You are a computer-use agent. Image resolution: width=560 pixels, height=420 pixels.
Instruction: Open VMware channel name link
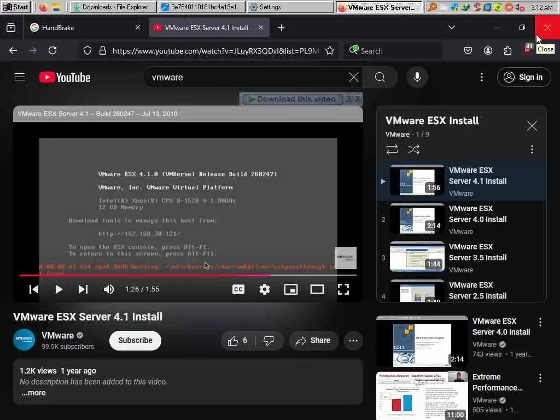[57, 335]
